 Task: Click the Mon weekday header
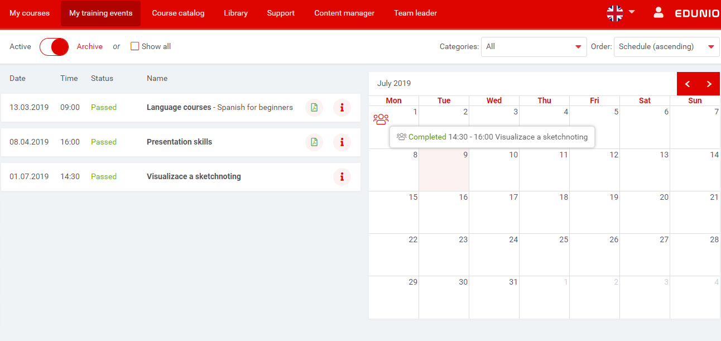[x=393, y=101]
